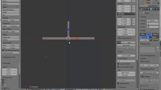Lock the Rotation Z axis

(134, 11)
